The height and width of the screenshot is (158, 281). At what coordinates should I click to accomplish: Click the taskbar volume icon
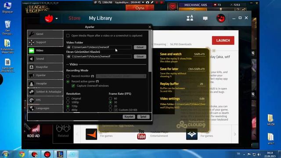[x=259, y=154]
